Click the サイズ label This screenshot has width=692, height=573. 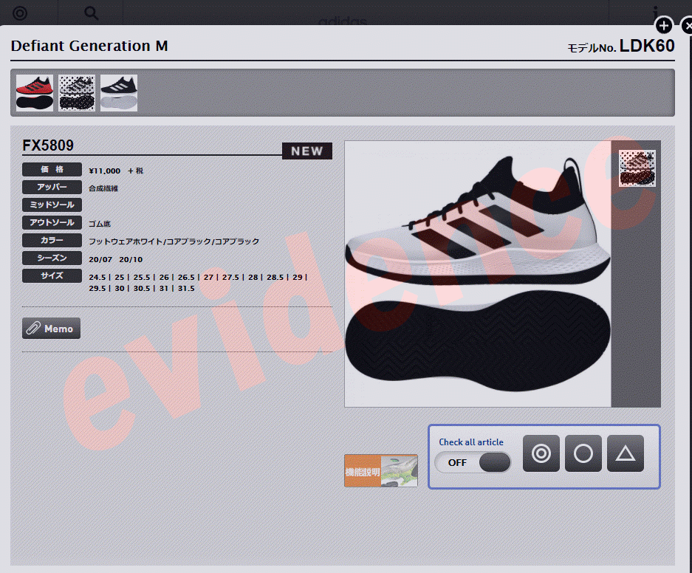pos(52,275)
